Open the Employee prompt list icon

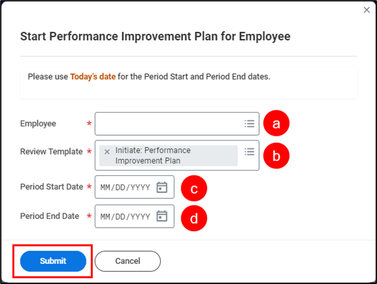pos(249,124)
